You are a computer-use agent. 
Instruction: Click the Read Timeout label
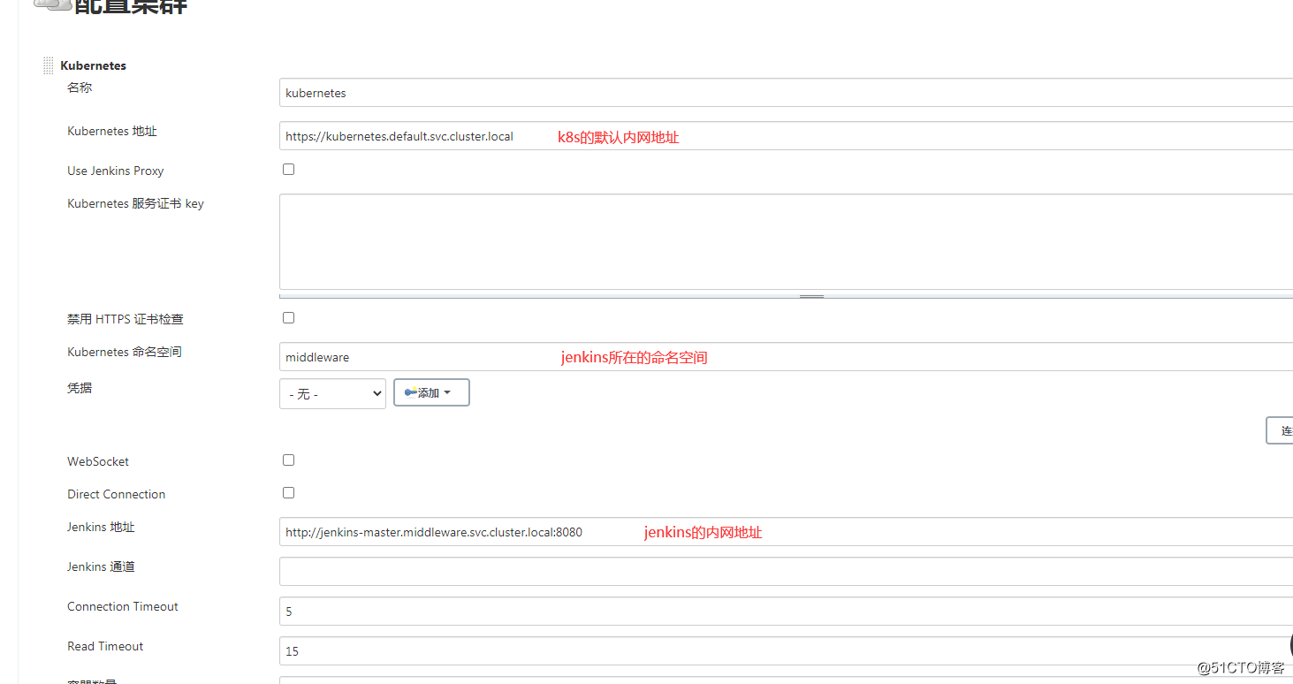pos(105,646)
